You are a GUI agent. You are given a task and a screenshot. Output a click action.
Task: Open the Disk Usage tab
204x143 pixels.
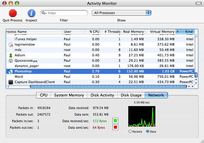[131, 95]
